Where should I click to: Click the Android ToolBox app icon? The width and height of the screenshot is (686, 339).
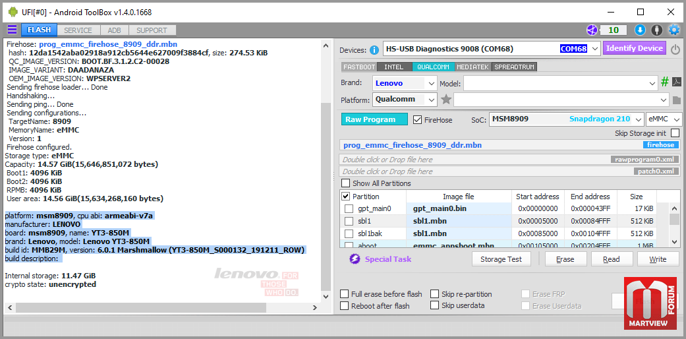coord(13,13)
